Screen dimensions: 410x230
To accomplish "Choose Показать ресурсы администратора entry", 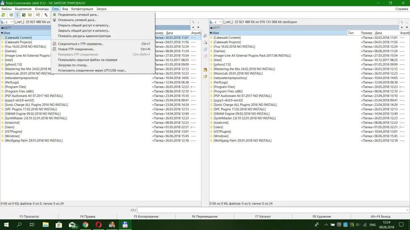I will coord(84,36).
